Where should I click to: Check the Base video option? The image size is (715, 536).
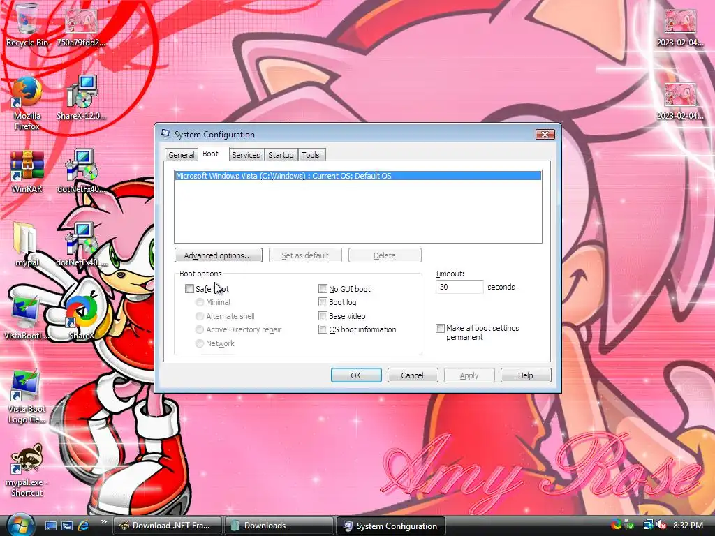coord(323,316)
